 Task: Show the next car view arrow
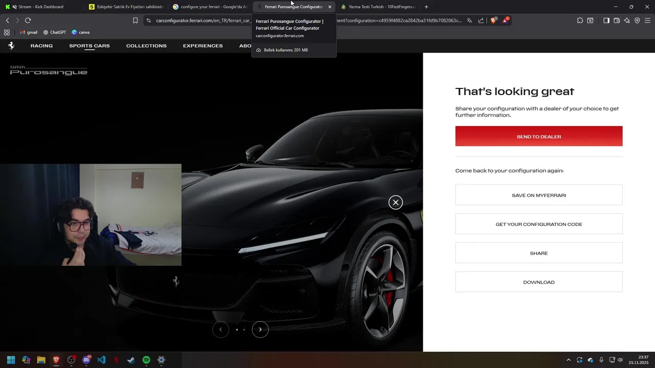coord(260,329)
